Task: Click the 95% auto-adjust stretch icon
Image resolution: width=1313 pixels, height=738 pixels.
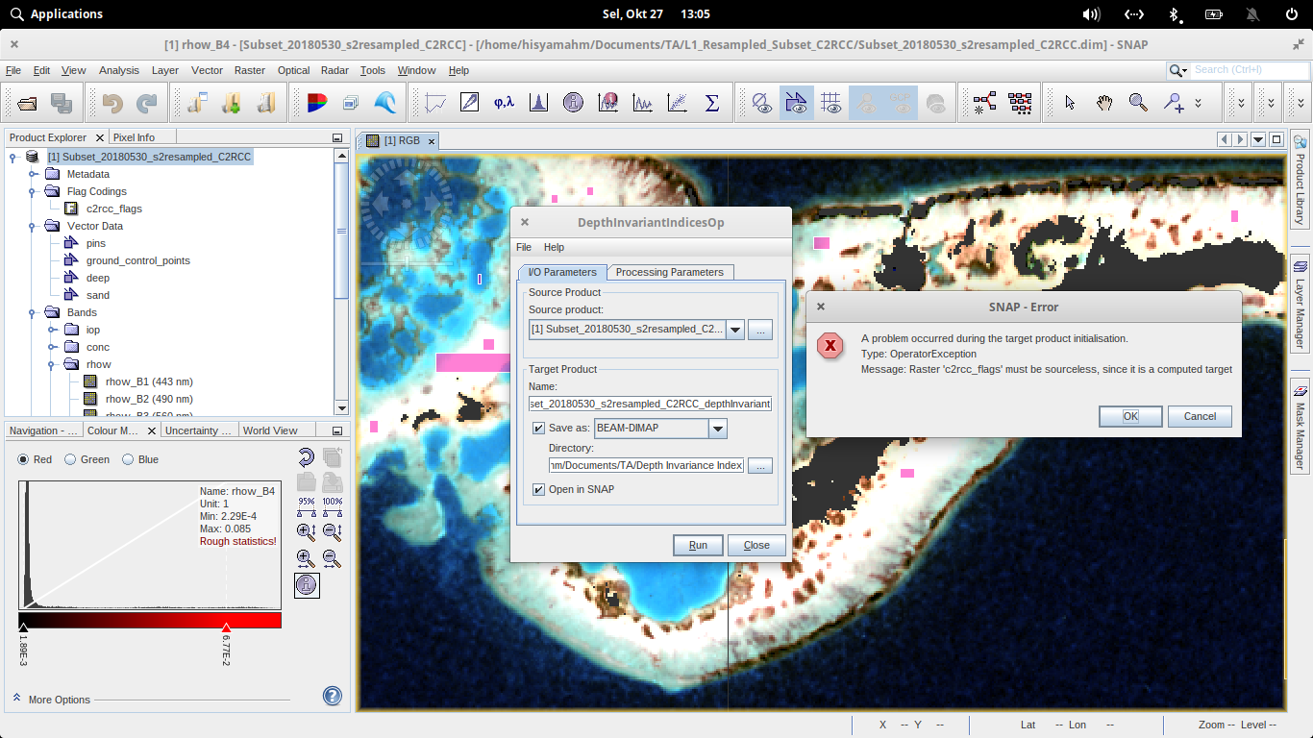Action: [307, 506]
